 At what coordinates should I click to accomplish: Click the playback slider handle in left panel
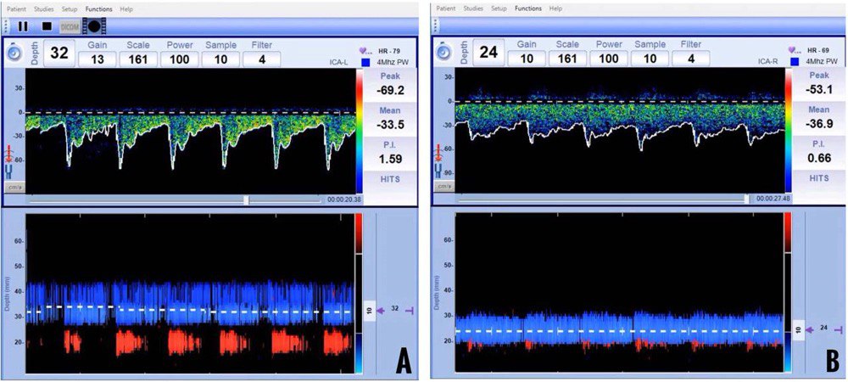(x=246, y=200)
